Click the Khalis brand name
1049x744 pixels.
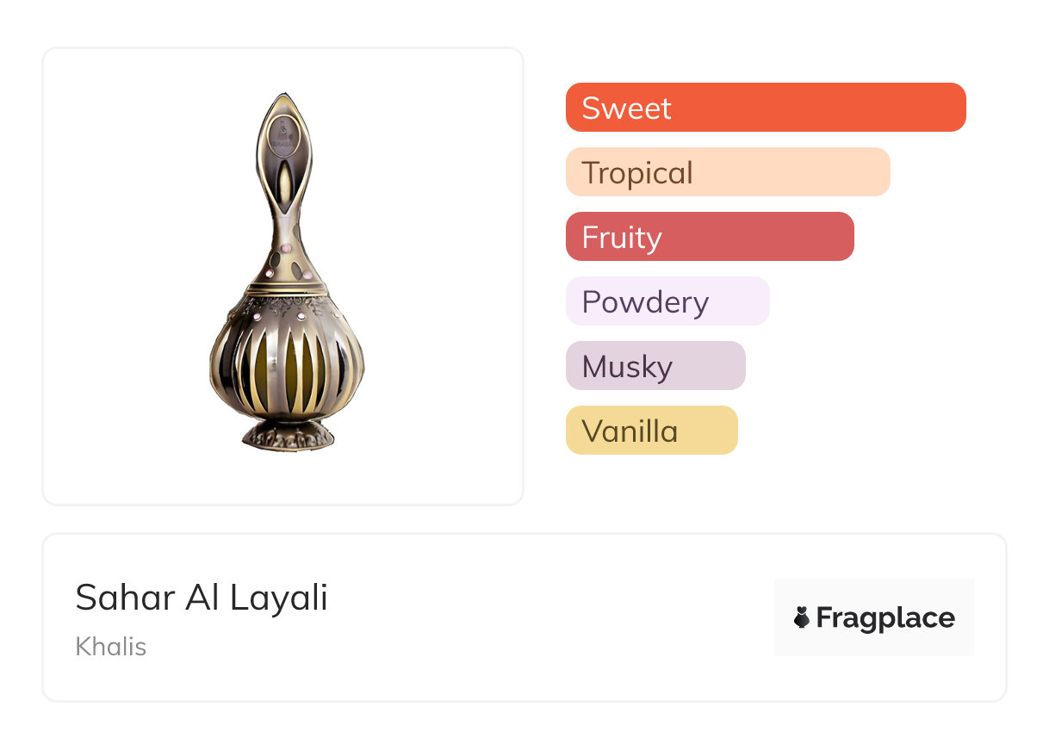point(110,647)
